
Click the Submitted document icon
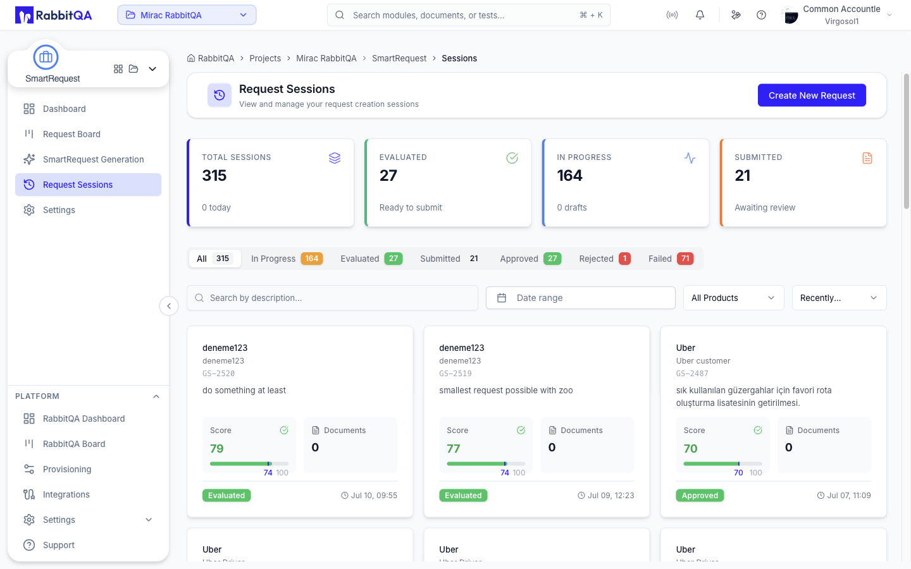pos(867,158)
